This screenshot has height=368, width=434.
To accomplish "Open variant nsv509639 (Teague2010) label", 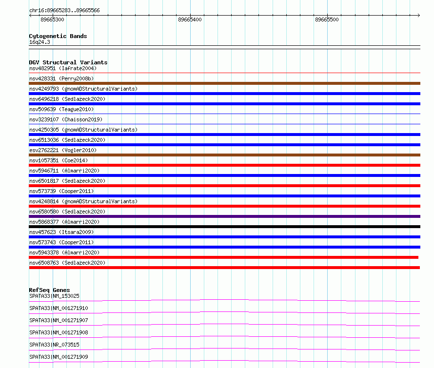I will [x=61, y=109].
